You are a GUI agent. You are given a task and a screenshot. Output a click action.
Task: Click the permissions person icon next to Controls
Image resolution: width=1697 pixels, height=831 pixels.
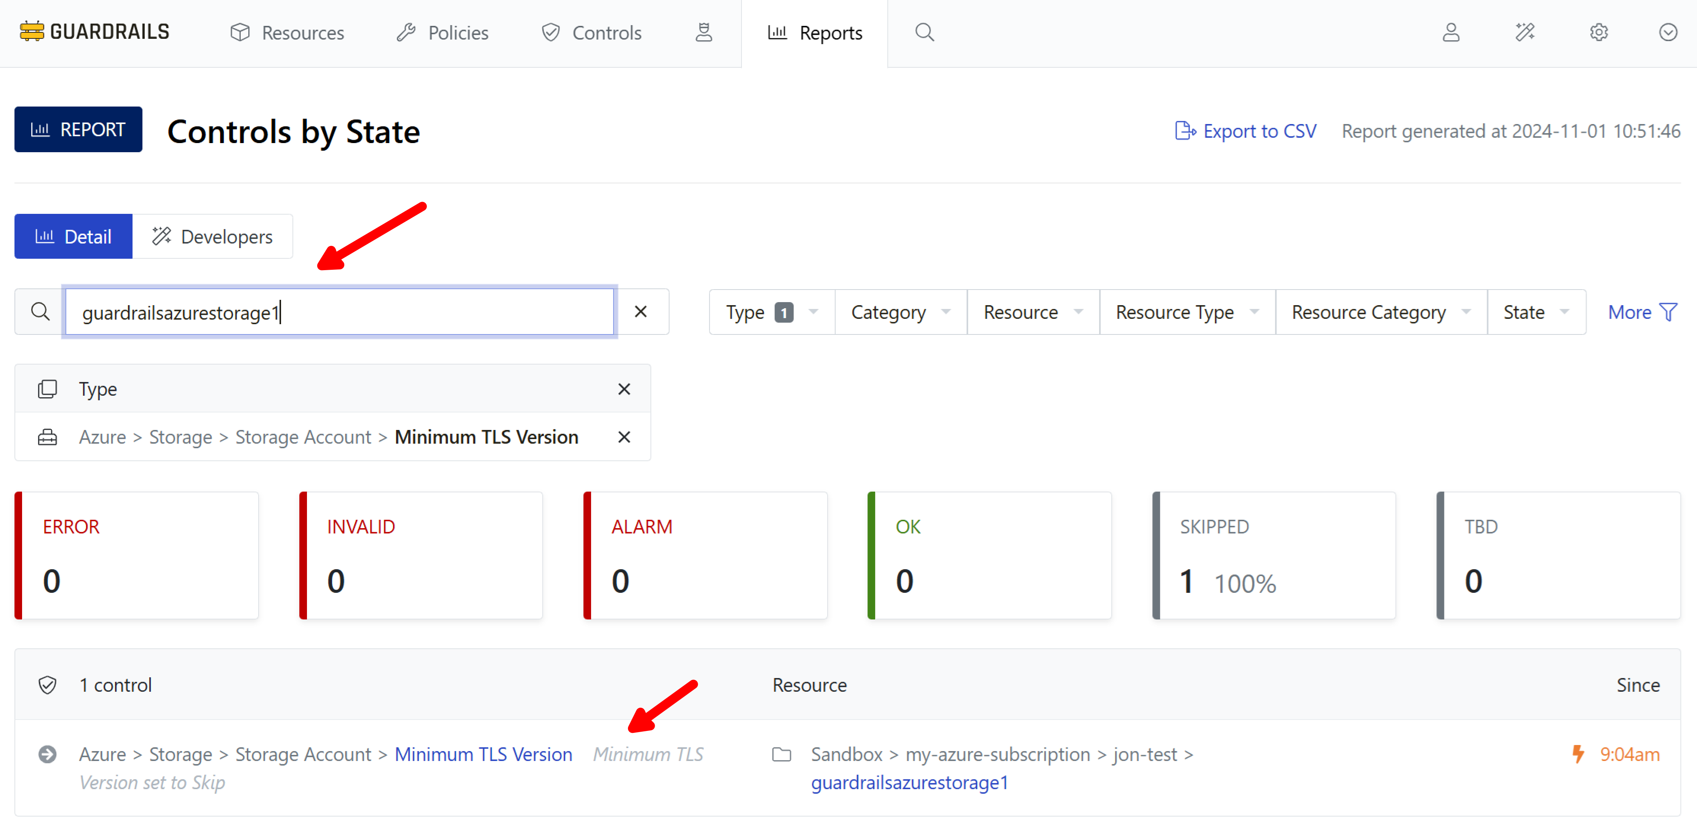(703, 32)
